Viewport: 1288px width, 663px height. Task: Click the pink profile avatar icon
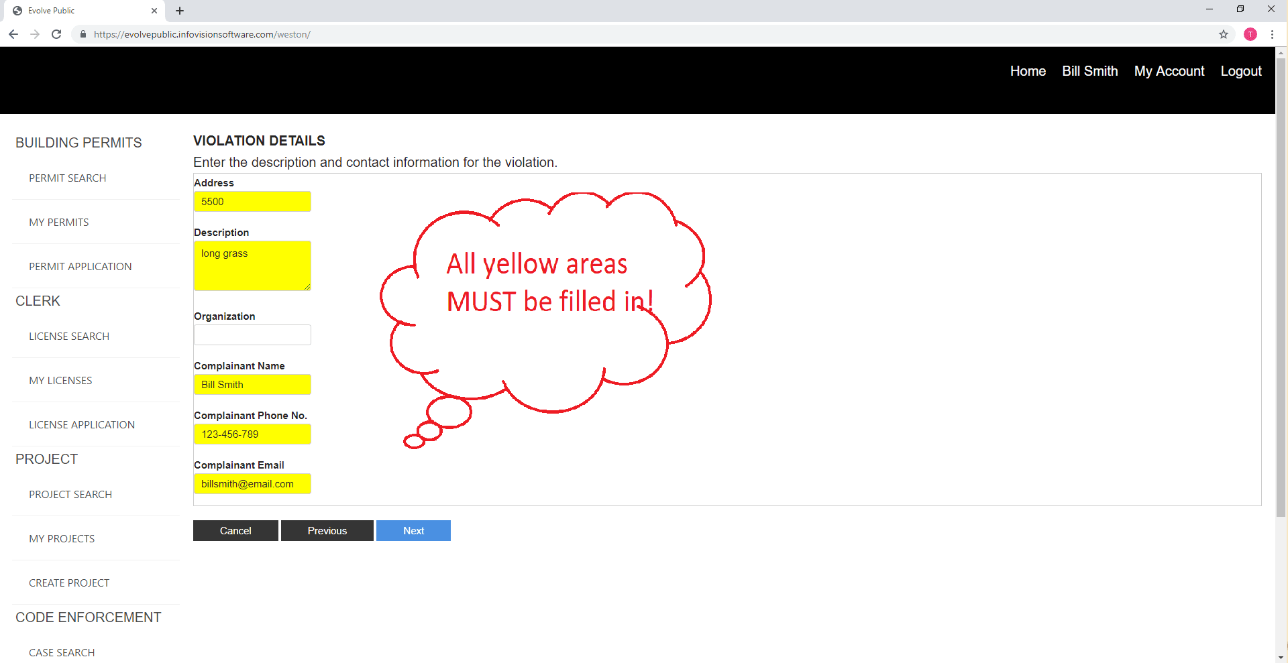(1250, 34)
